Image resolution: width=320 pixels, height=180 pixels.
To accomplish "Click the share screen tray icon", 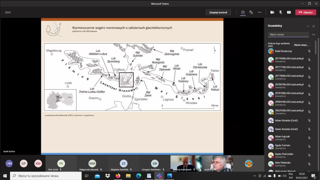I will coord(289,12).
